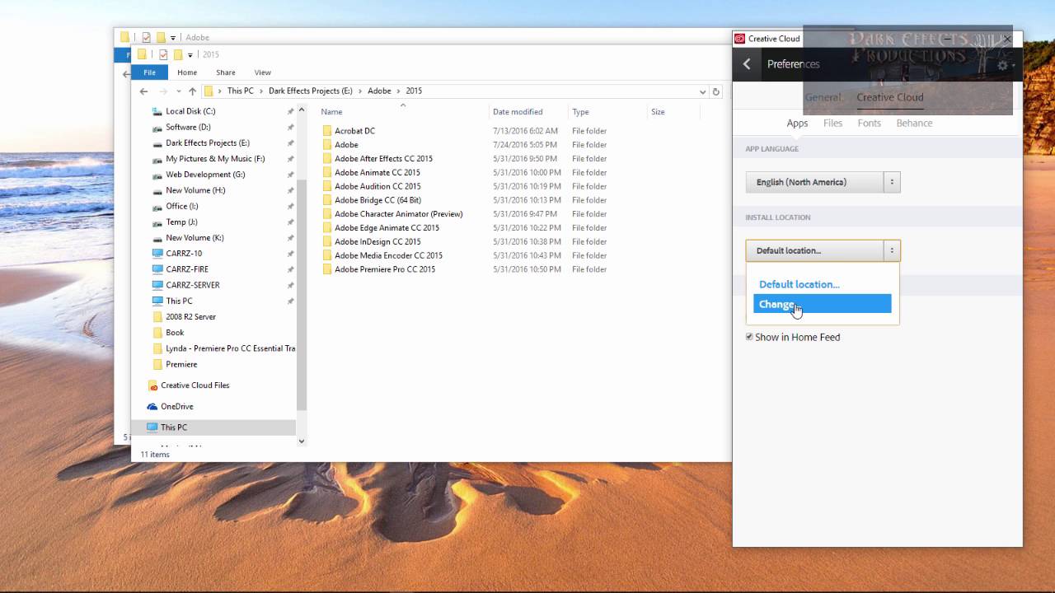
Task: Click the Adobe Audition CC 2015 folder icon
Action: 327,186
